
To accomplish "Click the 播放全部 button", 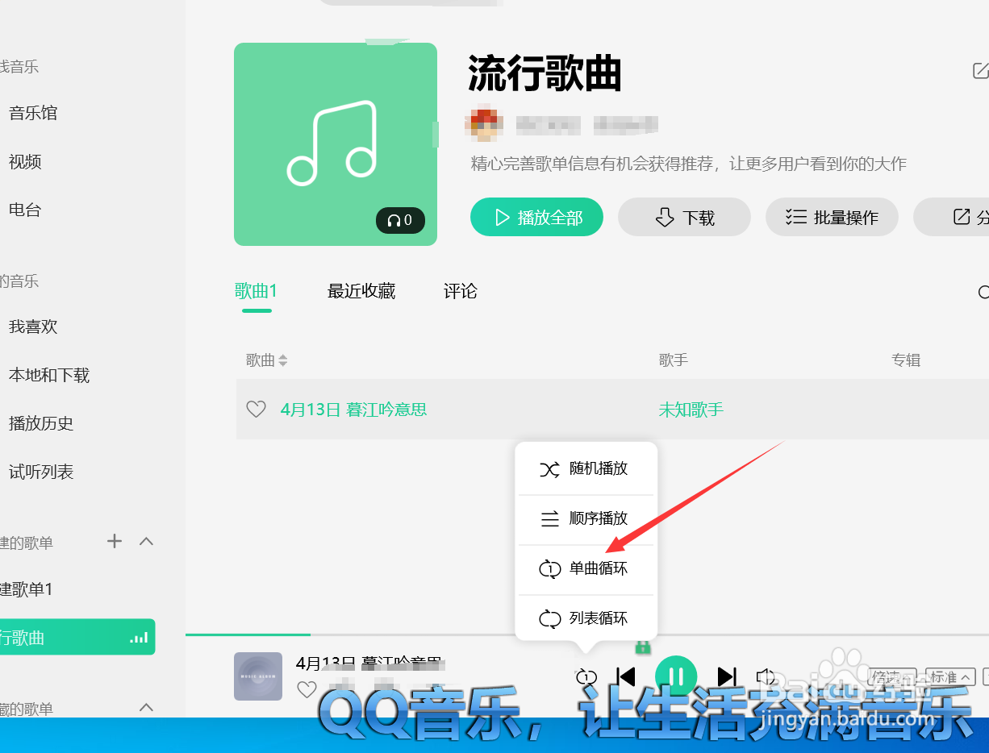I will [x=536, y=217].
